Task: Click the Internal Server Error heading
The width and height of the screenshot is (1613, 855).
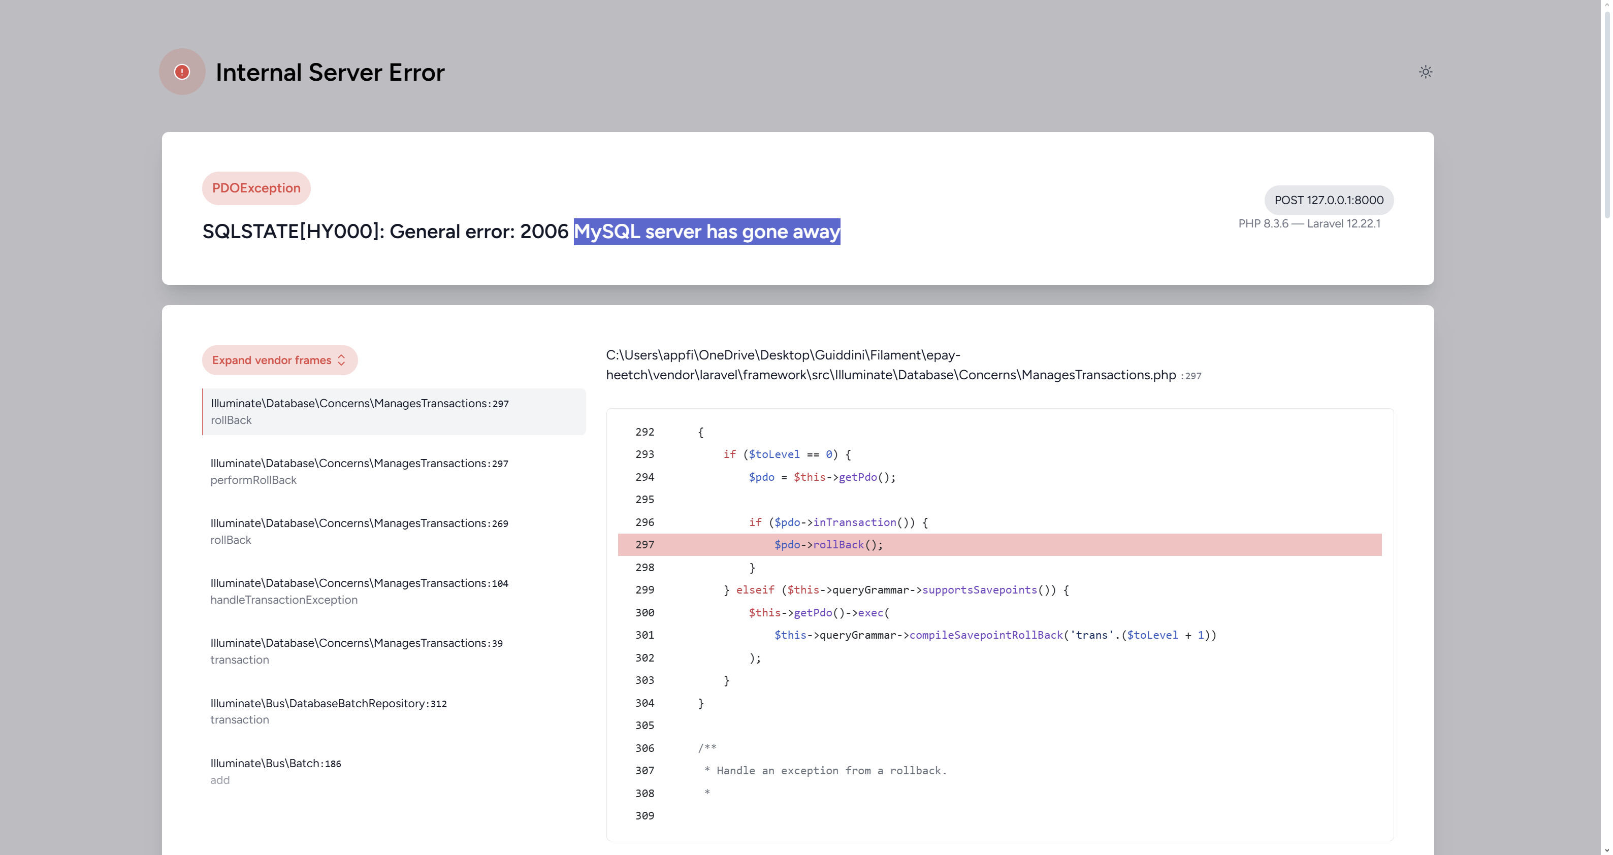Action: coord(330,73)
